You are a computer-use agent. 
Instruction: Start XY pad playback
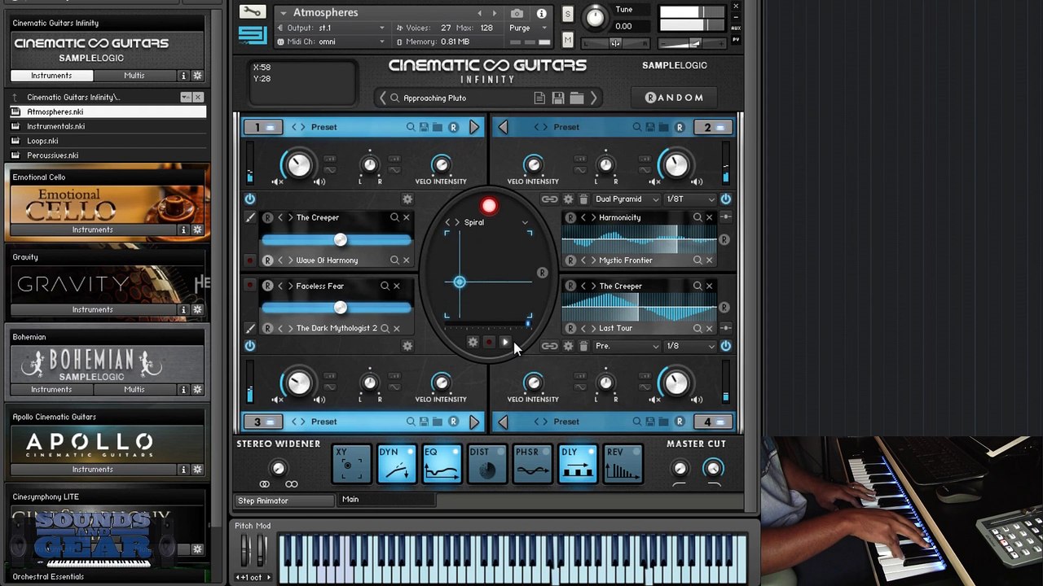coord(505,343)
